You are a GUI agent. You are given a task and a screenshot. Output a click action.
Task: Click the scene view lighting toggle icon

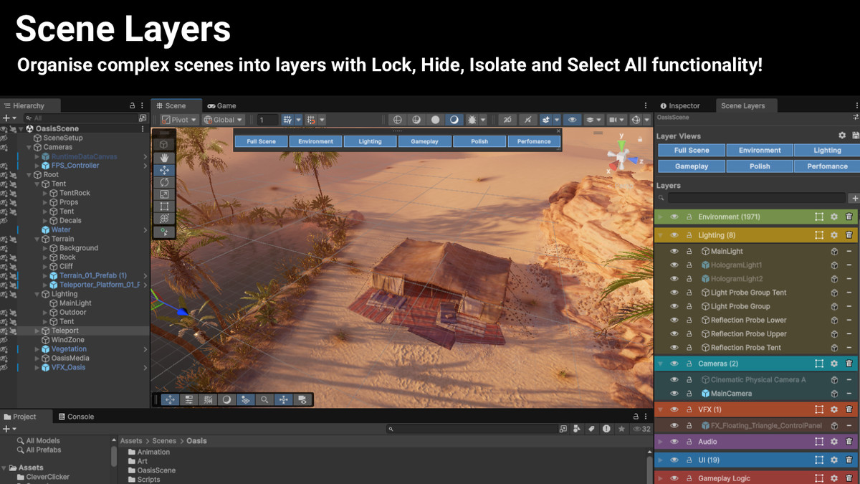(453, 120)
